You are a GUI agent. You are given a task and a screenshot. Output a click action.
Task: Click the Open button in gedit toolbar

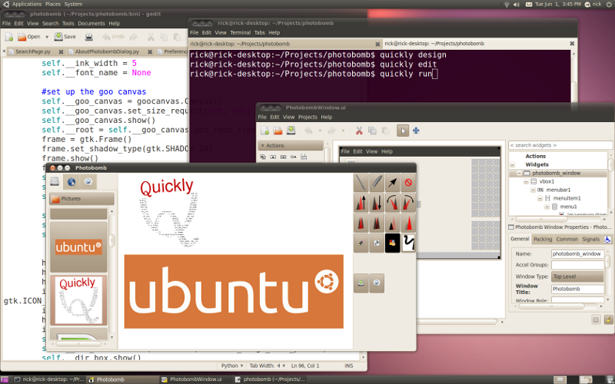[x=28, y=37]
